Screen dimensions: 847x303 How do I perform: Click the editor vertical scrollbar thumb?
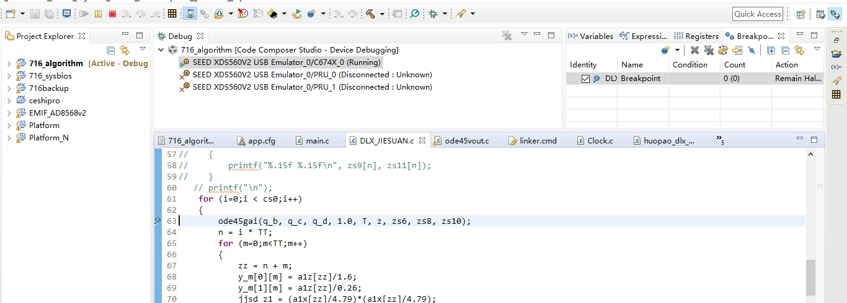click(810, 277)
